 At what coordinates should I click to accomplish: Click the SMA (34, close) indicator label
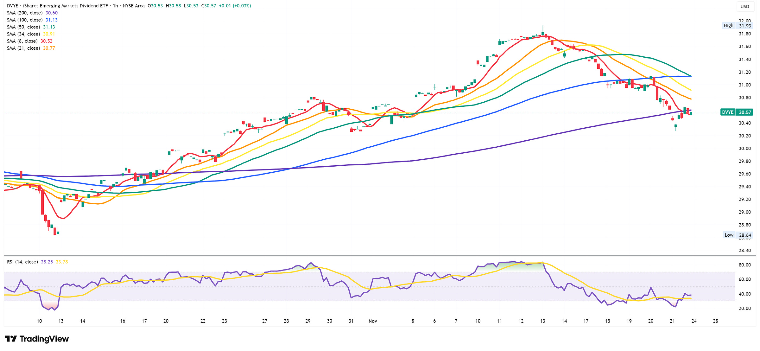pyautogui.click(x=23, y=34)
